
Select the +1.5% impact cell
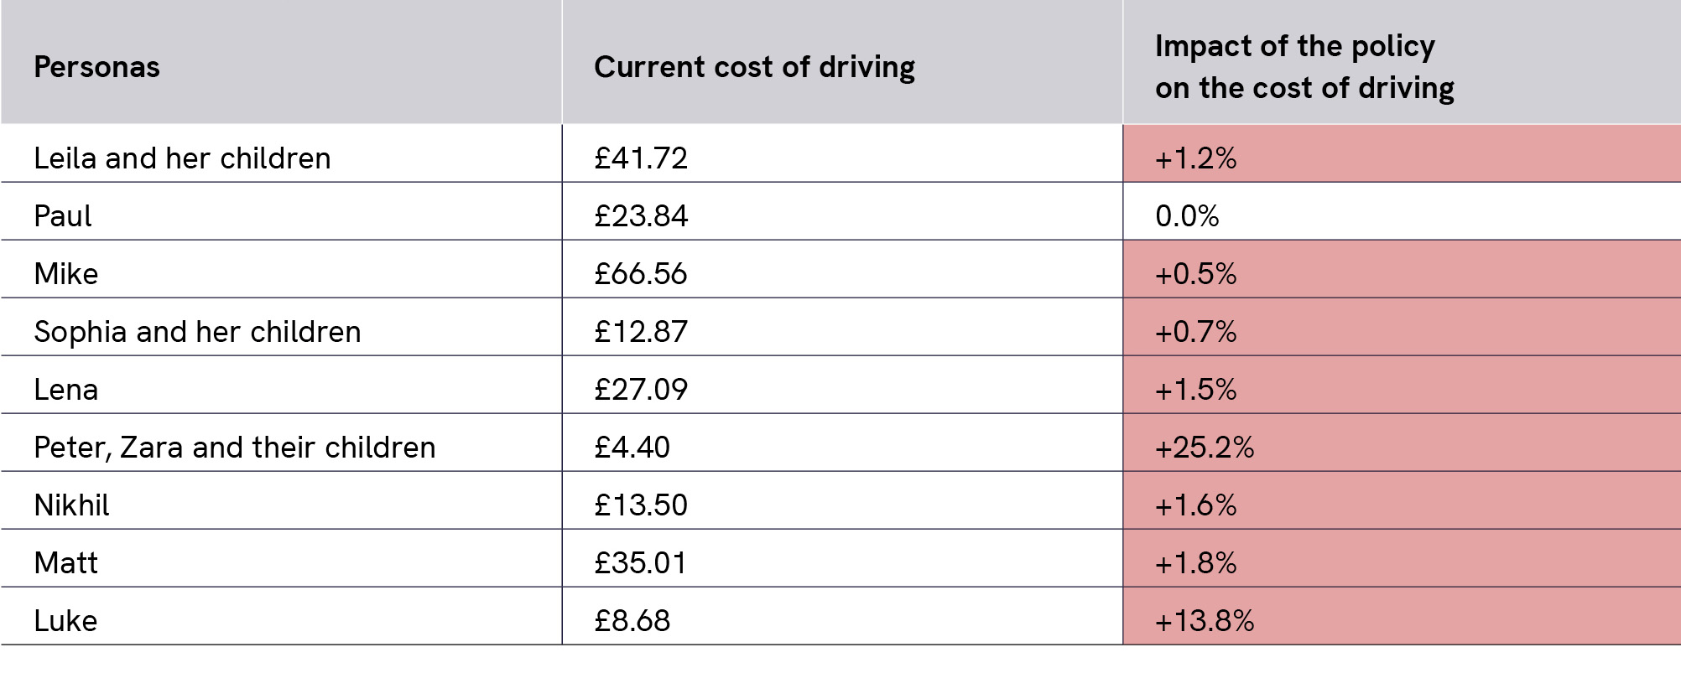click(1195, 390)
